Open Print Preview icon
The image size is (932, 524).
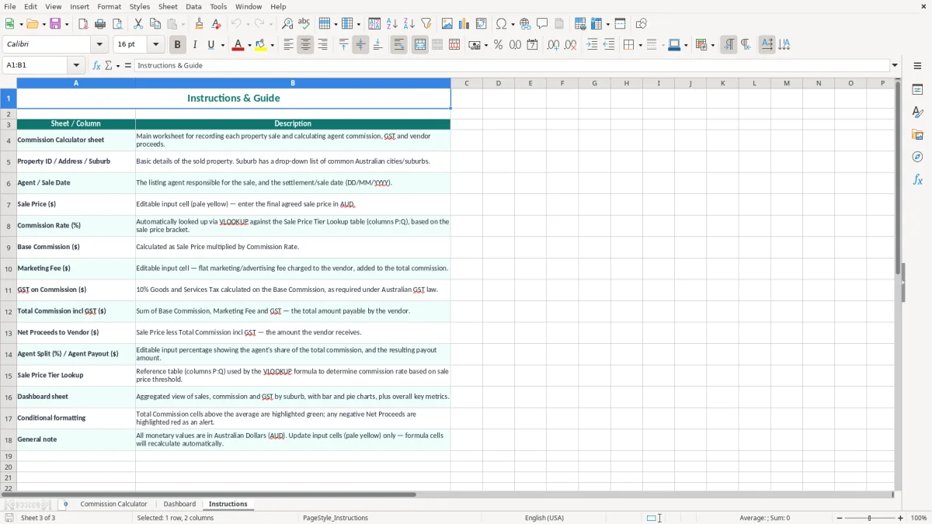tap(116, 24)
